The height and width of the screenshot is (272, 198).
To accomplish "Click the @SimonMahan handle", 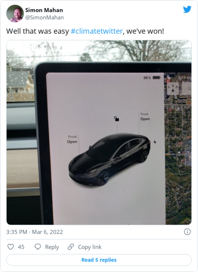I will pos(44,18).
